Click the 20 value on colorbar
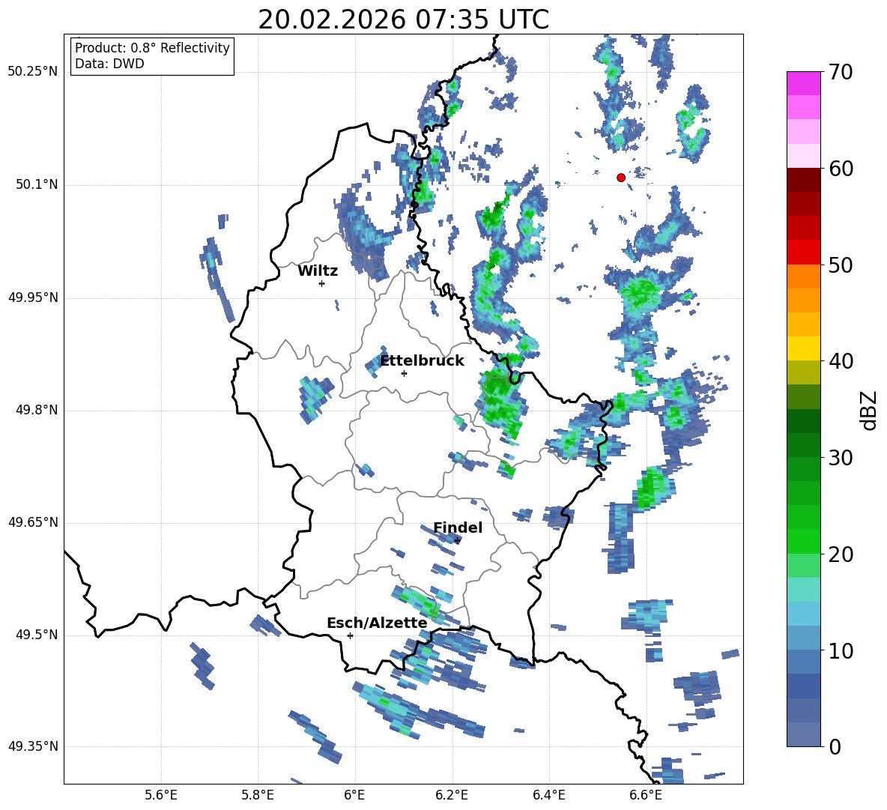Image resolution: width=887 pixels, height=810 pixels. pos(841,554)
